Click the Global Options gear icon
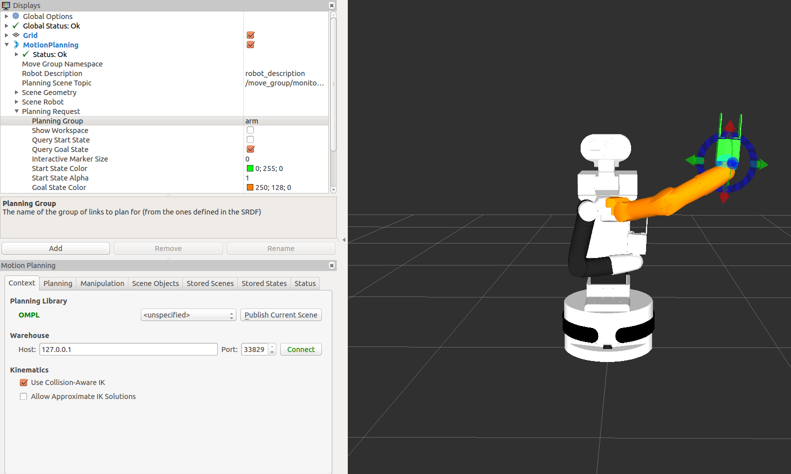Screen dimensions: 791x474 (16, 16)
